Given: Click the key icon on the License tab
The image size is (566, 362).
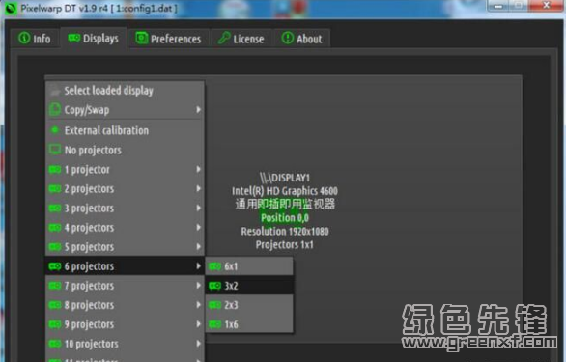Looking at the screenshot, I should 224,38.
